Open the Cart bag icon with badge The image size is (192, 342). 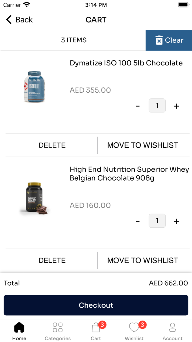click(95, 328)
